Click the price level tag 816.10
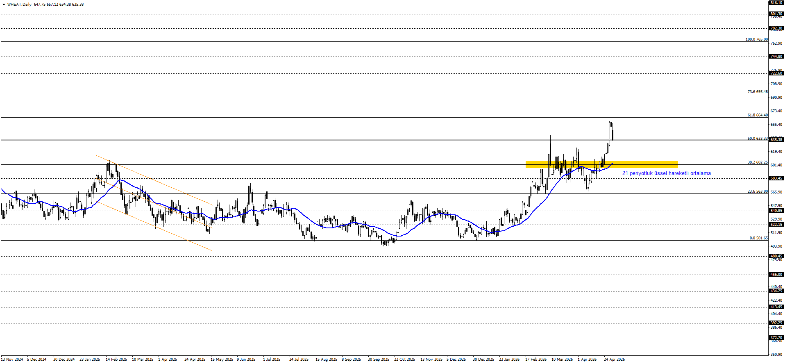785x364 pixels. pos(776,3)
